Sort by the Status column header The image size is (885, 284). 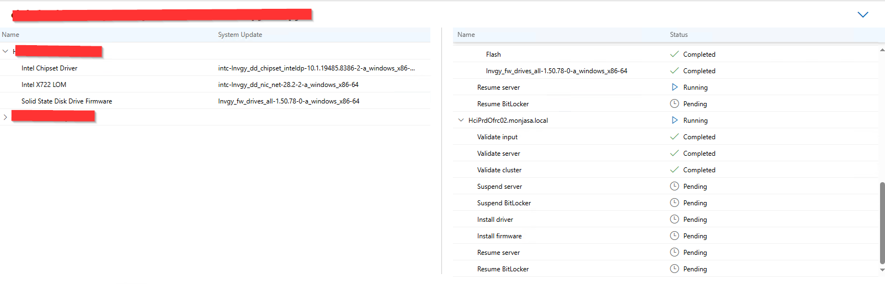click(679, 35)
